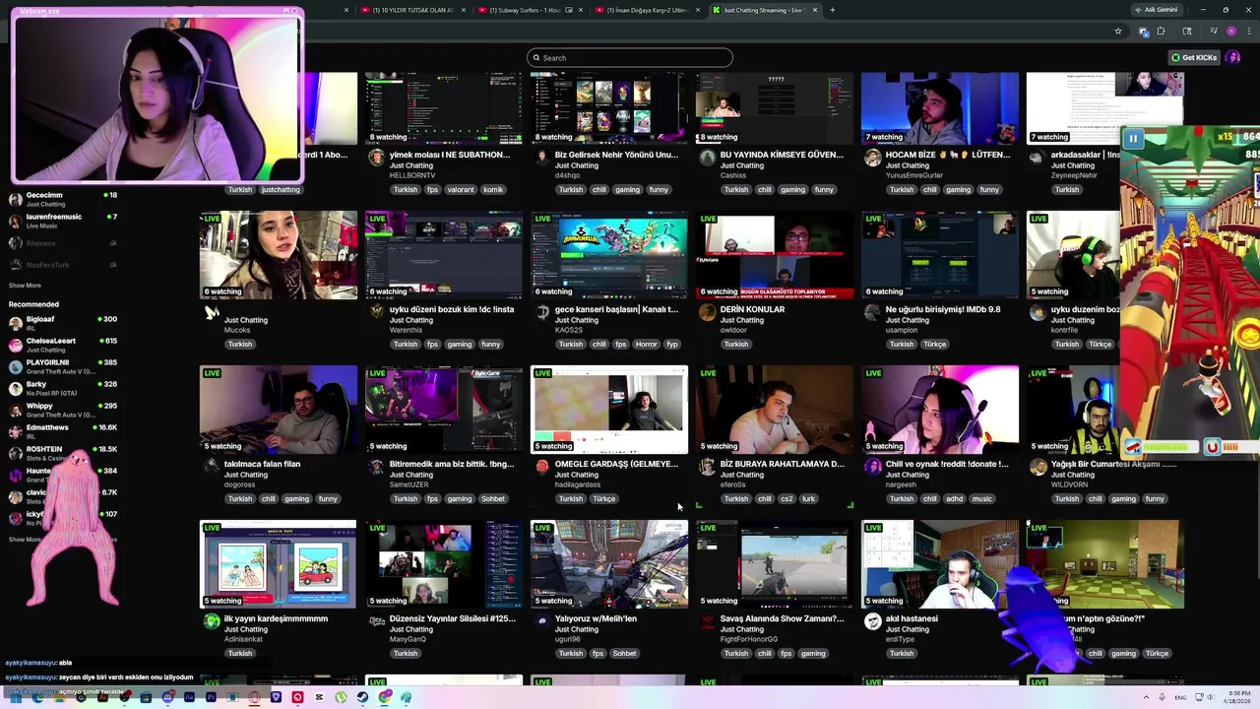
Task: Open Rhexena offline channel in the sidebar
Action: 63,243
